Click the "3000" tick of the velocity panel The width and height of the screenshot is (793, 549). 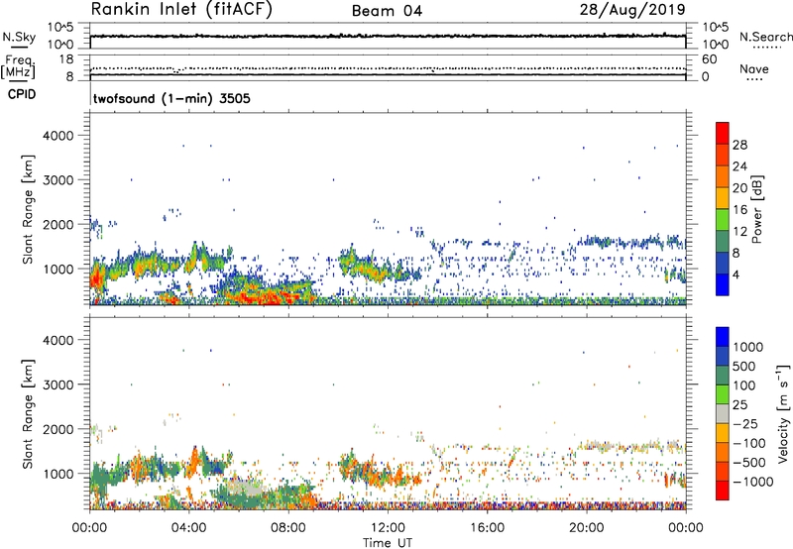point(58,384)
